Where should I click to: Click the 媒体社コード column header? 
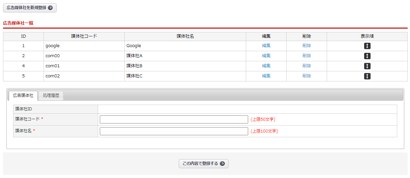[x=84, y=36]
